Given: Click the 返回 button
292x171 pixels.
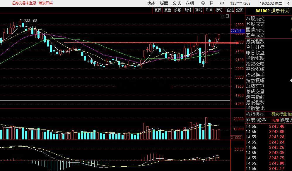Looking at the screenshot, I should 240,10.
